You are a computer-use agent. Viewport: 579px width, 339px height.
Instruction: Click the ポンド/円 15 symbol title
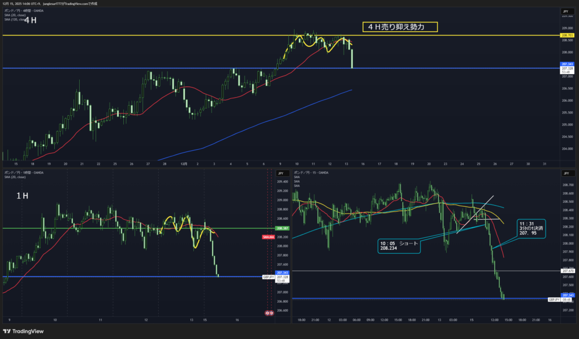312,172
